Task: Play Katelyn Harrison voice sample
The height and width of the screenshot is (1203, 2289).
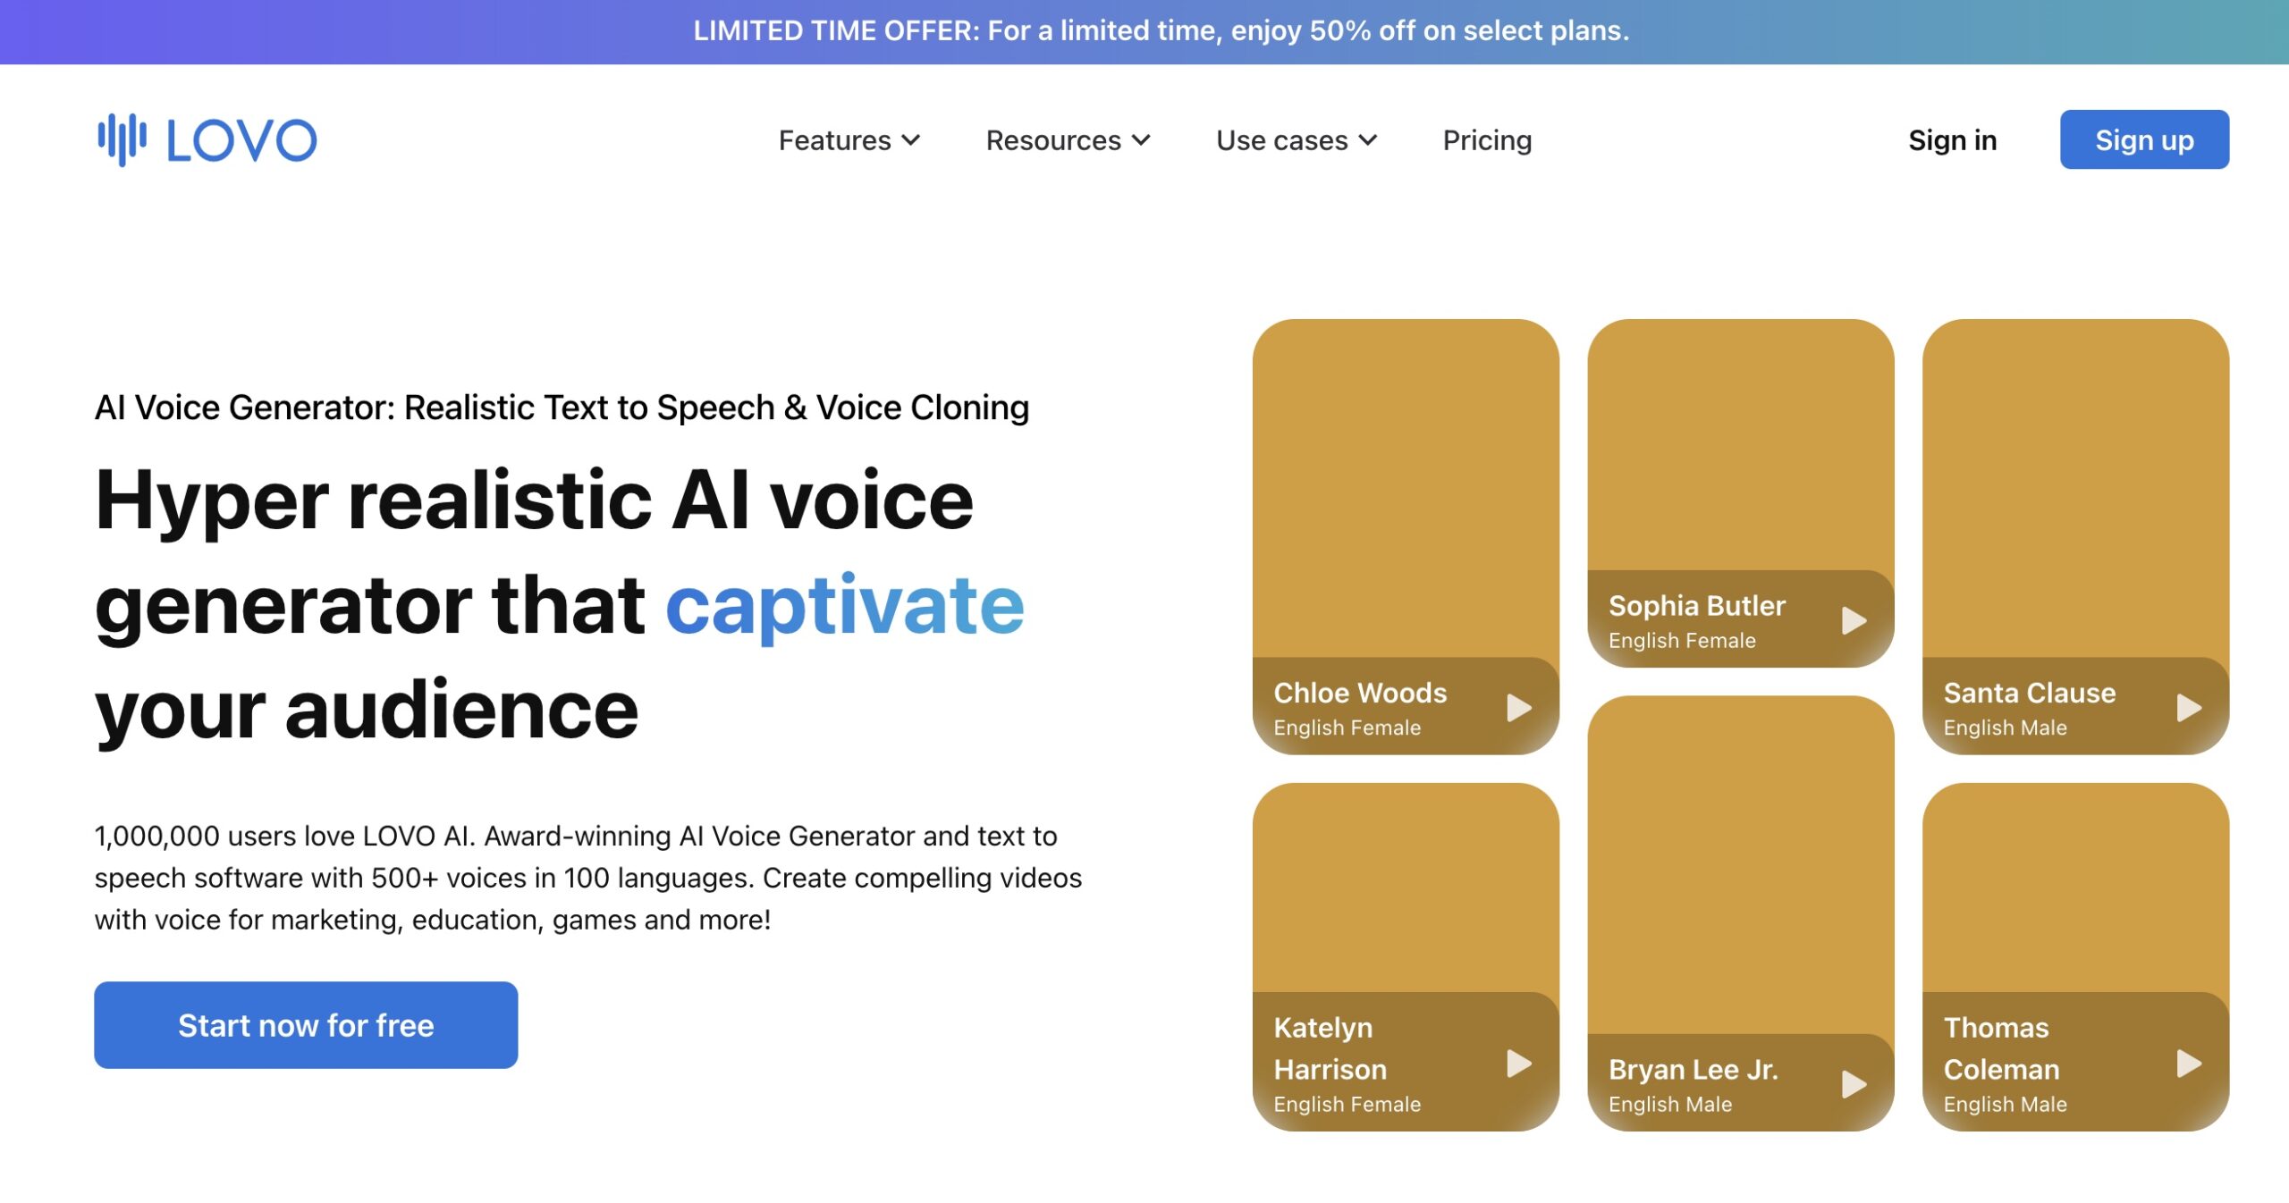Action: (x=1518, y=1064)
